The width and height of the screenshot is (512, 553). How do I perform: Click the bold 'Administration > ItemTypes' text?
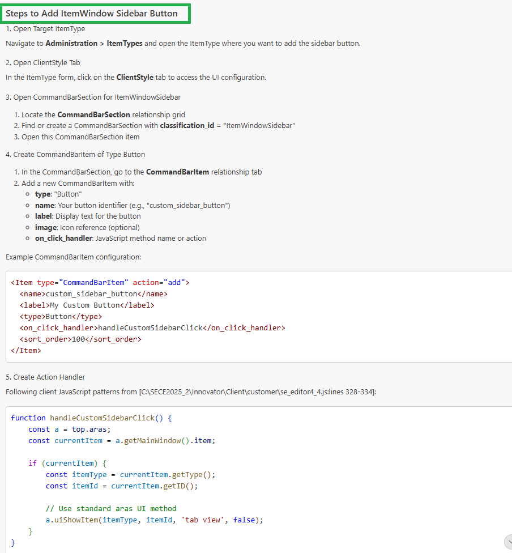(x=94, y=44)
